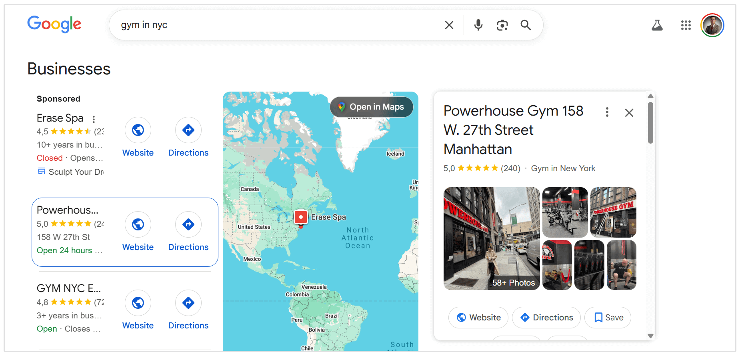
Task: Open more options for Erase Spa
Action: click(x=94, y=119)
